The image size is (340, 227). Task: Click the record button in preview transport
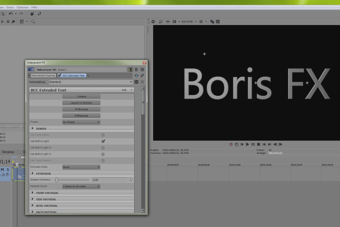point(231,144)
